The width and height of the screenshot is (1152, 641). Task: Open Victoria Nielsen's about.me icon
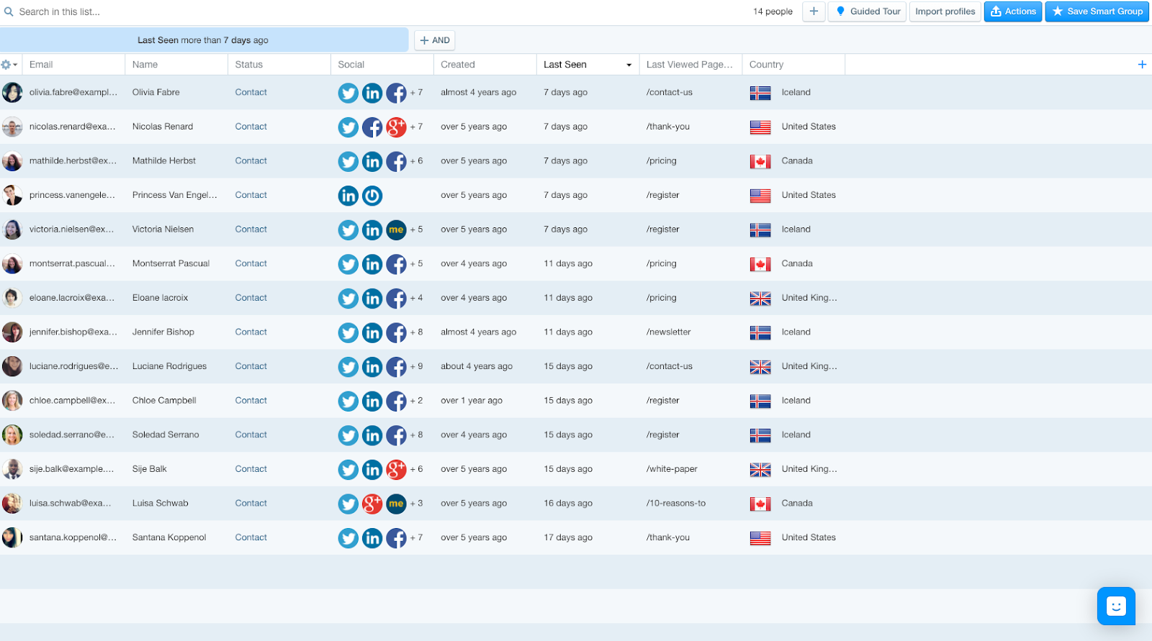click(x=396, y=230)
